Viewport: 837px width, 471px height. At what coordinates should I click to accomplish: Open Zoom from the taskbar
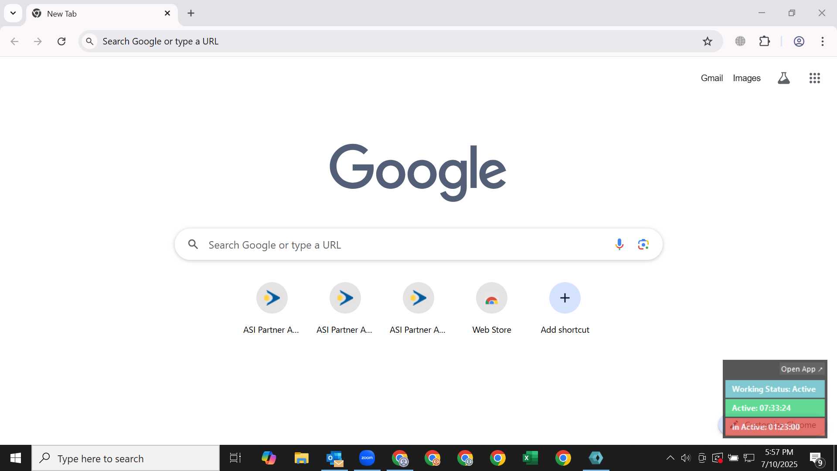pos(367,458)
